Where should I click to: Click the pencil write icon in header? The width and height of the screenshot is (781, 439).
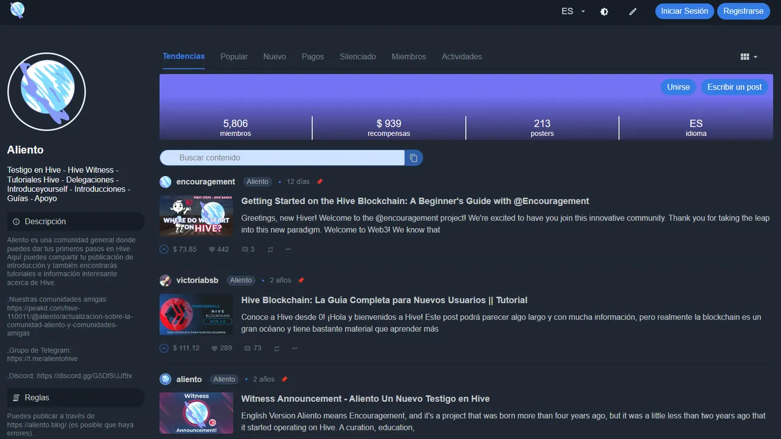tap(633, 12)
